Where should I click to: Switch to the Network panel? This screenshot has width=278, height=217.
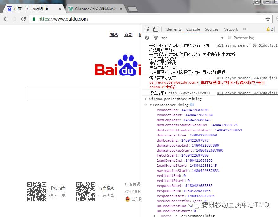click(231, 29)
